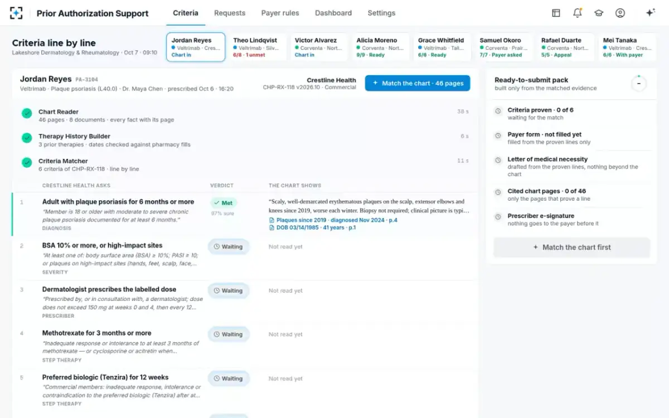Select the Rafael Duarte patient card

pyautogui.click(x=565, y=47)
